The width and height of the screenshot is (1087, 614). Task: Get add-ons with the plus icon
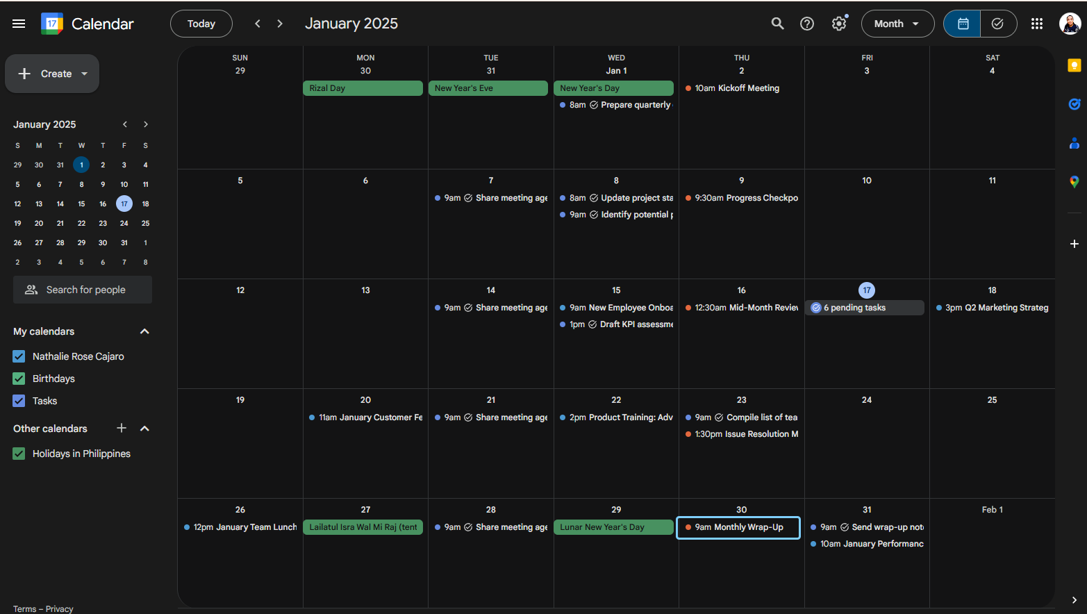1074,244
